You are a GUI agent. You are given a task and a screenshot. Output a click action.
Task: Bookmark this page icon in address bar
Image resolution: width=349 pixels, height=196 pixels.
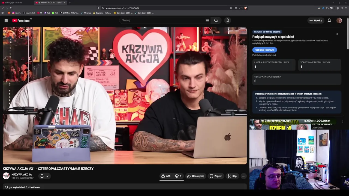point(98,8)
